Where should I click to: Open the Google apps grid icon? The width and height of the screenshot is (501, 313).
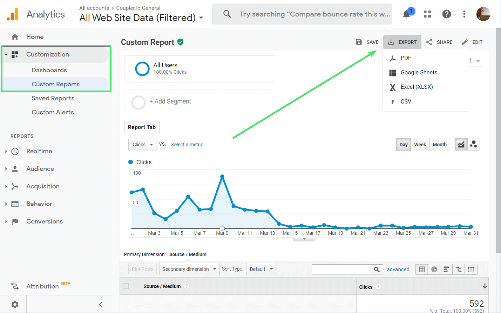click(427, 14)
